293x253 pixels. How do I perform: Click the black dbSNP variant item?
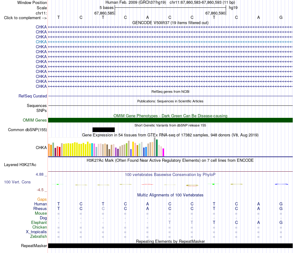[104, 130]
